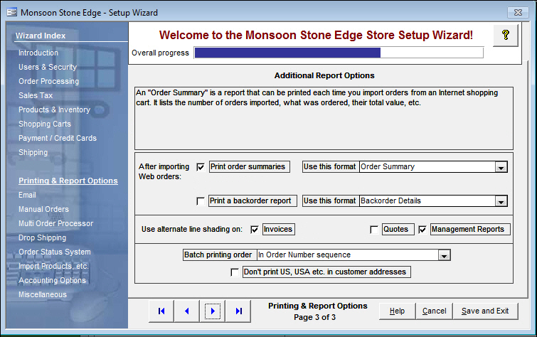Click the Help button
Image resolution: width=537 pixels, height=337 pixels.
tap(398, 311)
